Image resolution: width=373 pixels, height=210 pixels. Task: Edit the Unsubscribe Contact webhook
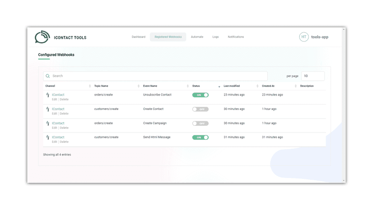pos(55,99)
